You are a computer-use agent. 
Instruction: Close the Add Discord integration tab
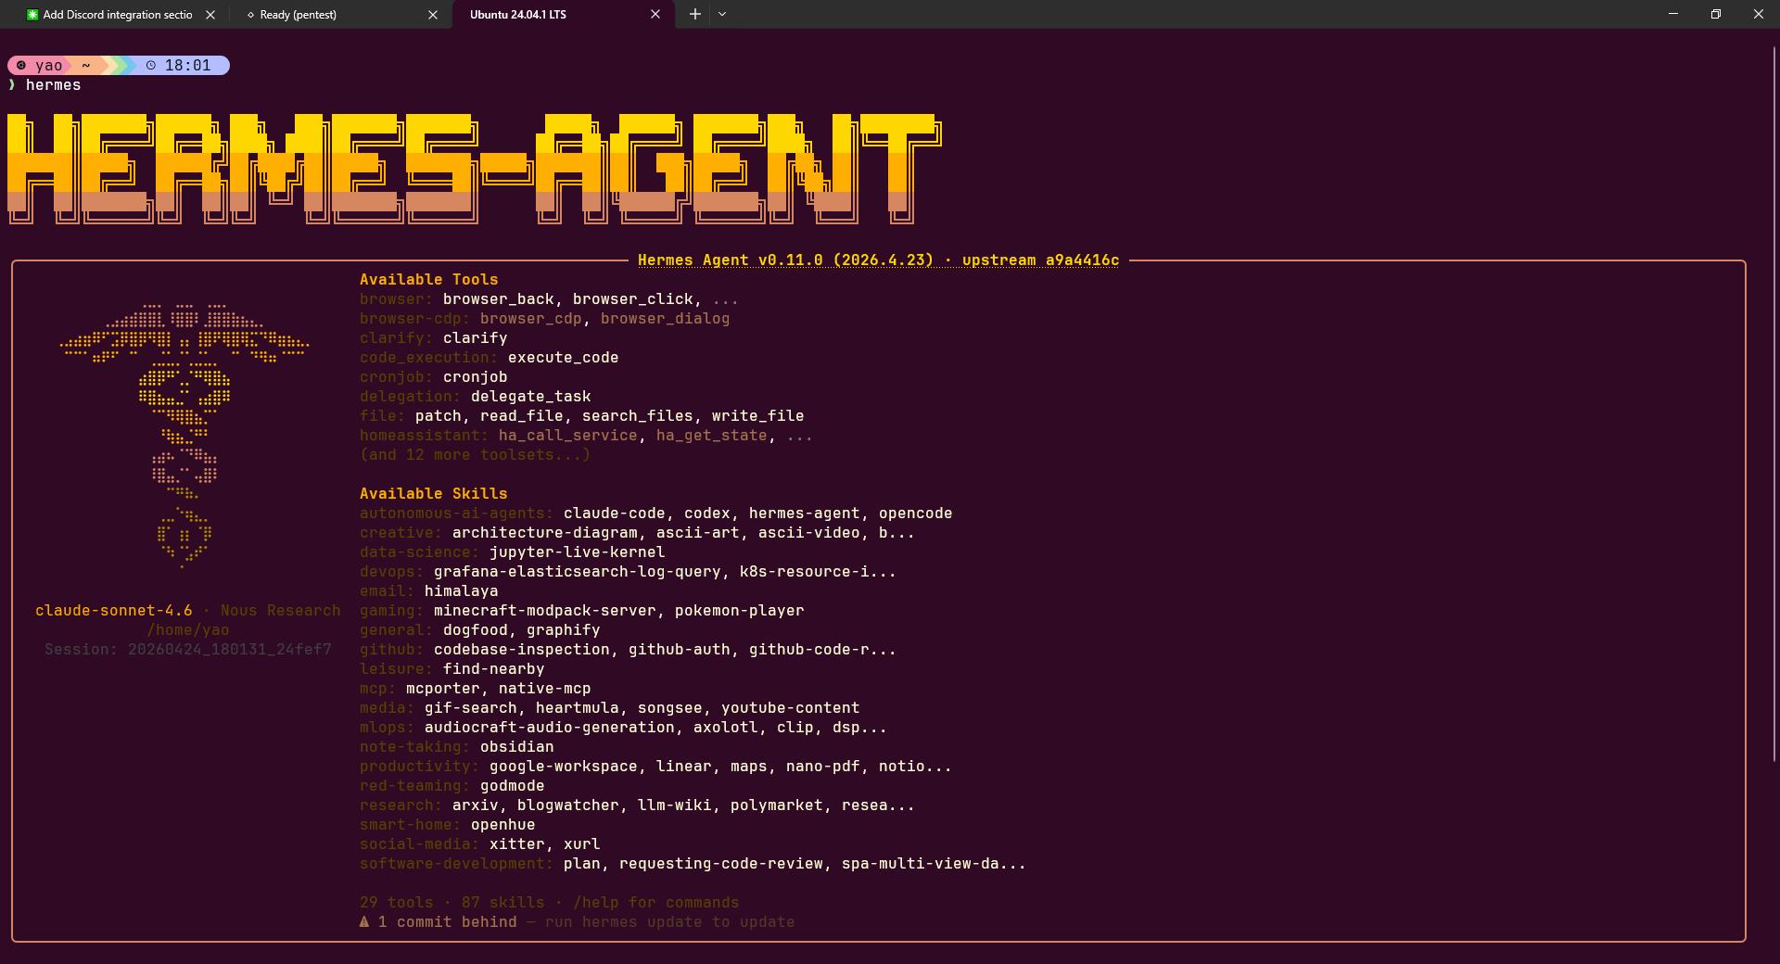(x=210, y=15)
